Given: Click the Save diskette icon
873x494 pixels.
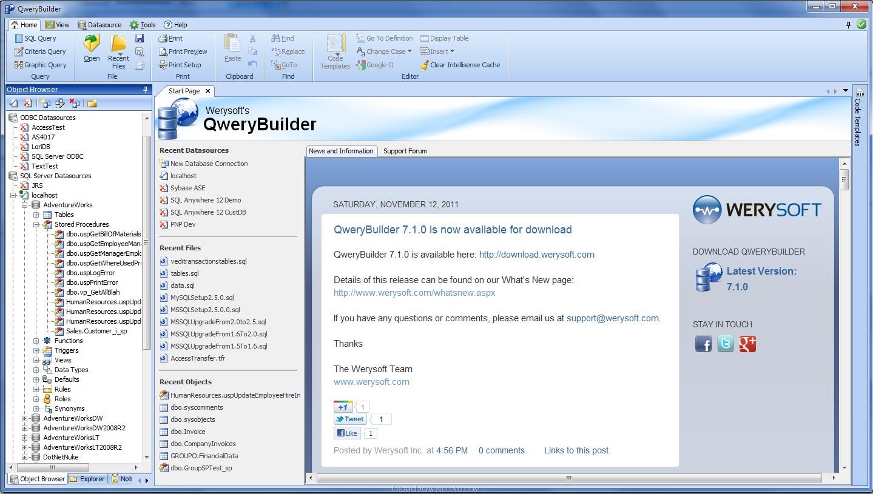Looking at the screenshot, I should [140, 38].
